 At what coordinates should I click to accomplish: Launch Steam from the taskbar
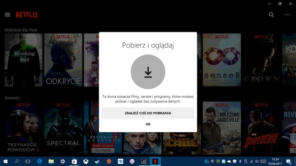(x=97, y=161)
